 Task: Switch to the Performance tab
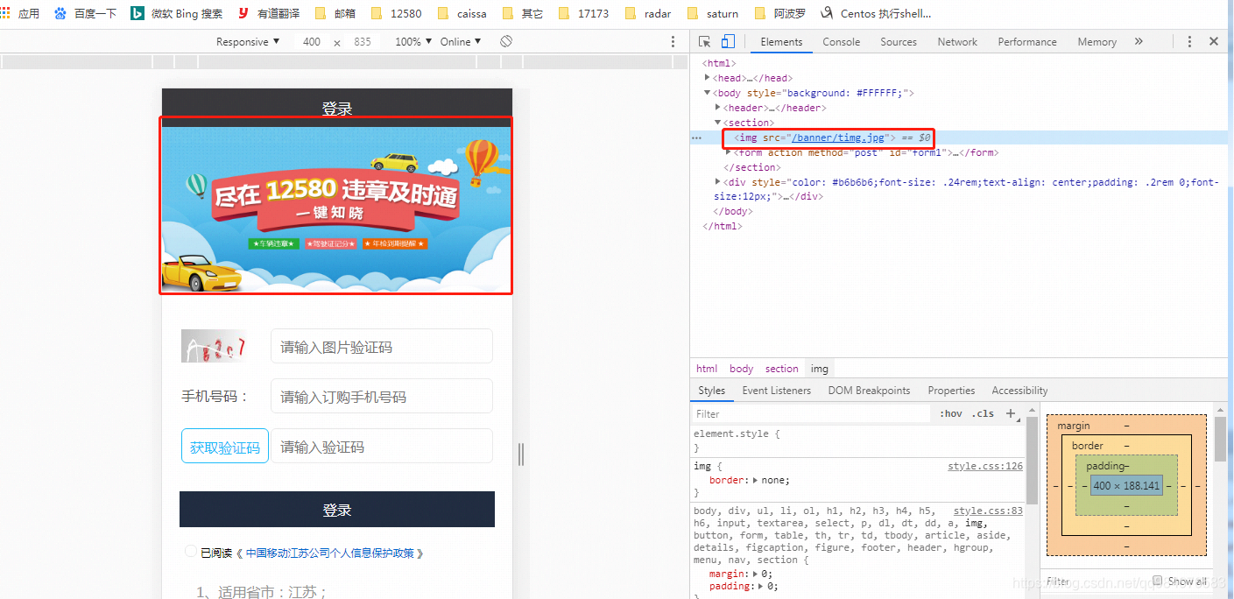[1027, 41]
